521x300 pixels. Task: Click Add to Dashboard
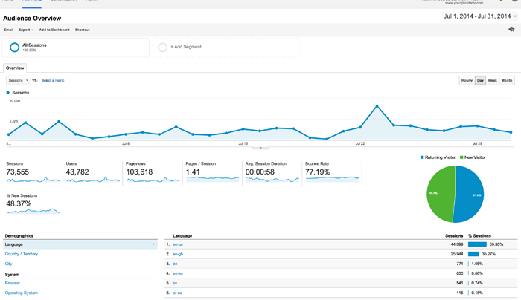[54, 30]
